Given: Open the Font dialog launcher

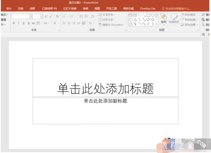Looking at the screenshot, I should pyautogui.click(x=59, y=30).
